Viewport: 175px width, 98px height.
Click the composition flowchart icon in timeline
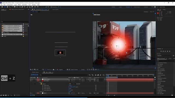89,75
